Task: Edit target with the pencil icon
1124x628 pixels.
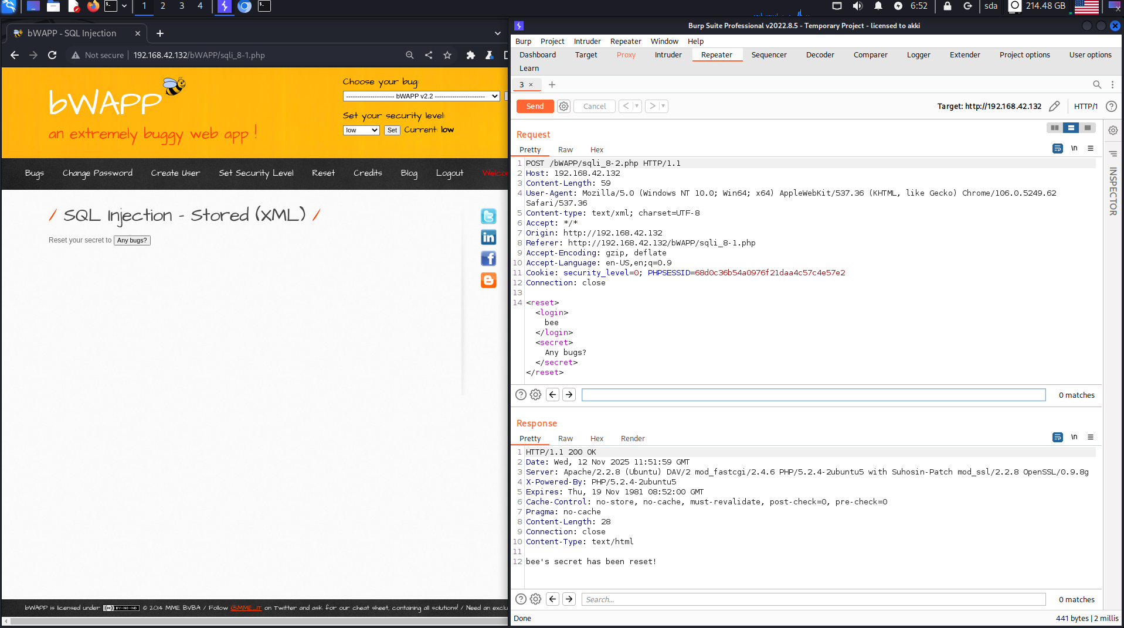Action: pos(1054,106)
